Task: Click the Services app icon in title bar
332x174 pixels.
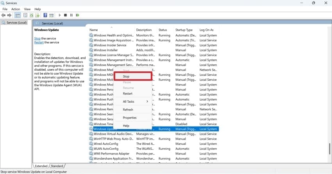Action: point(3,3)
